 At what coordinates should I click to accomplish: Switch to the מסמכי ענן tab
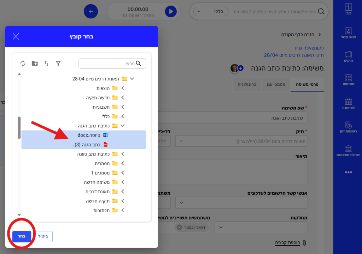[x=276, y=85]
